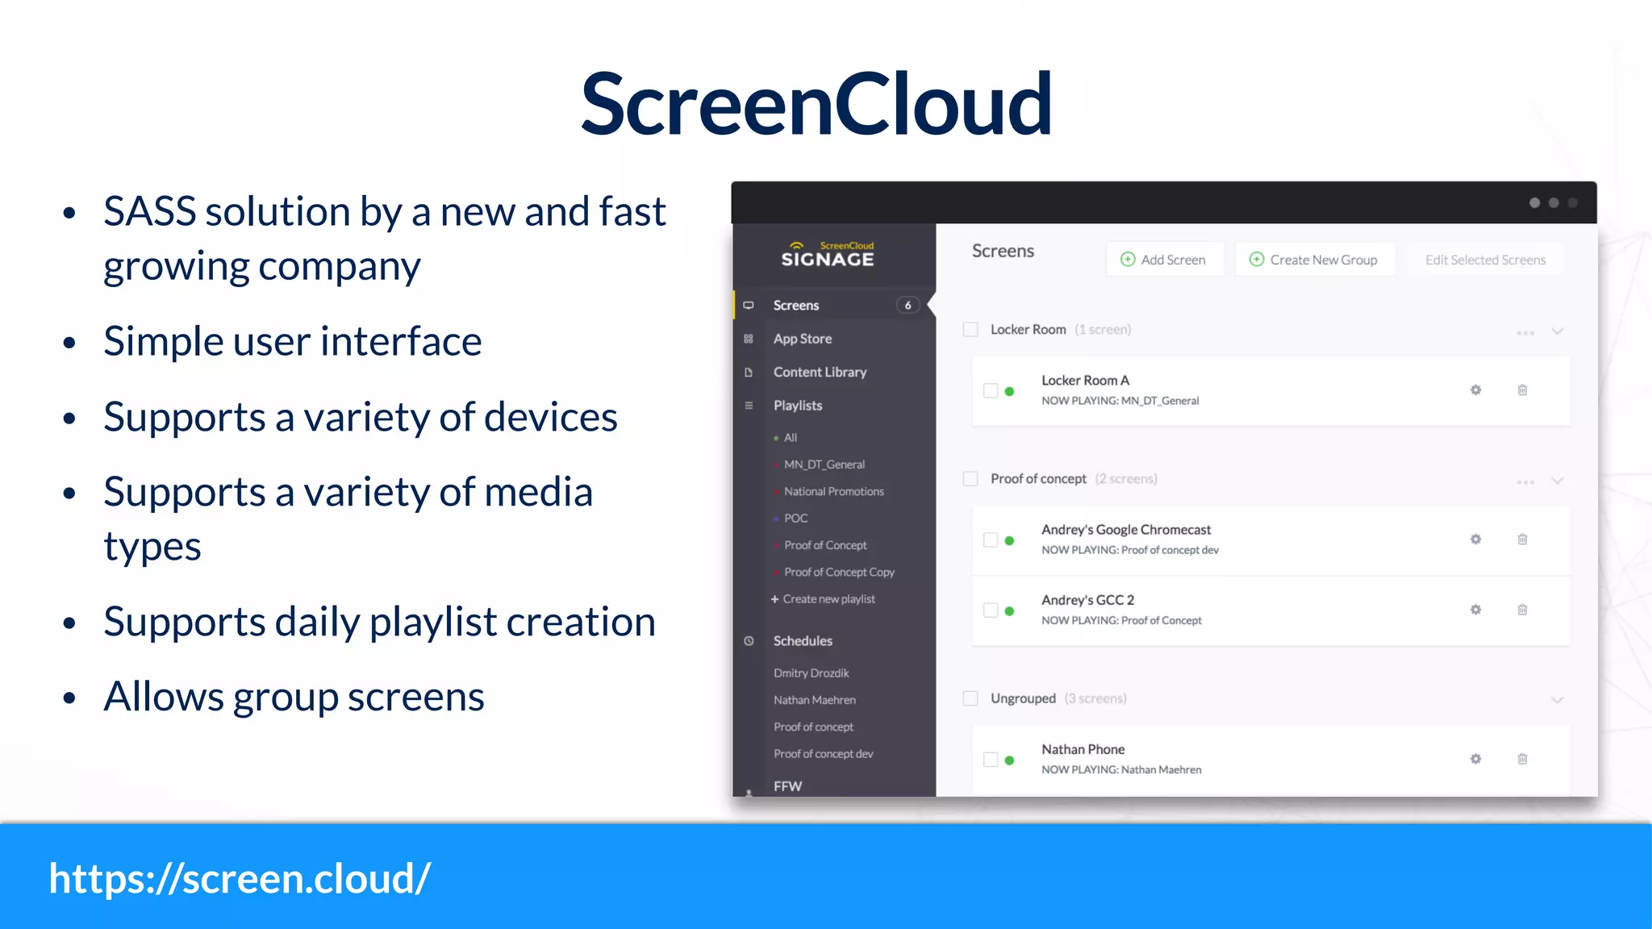Check Andrey's GCC 2 checkbox

coord(991,610)
